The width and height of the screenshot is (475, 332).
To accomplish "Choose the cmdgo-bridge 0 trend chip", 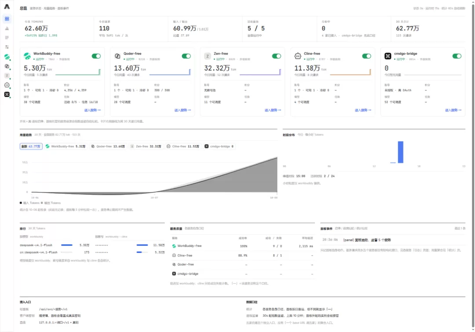I will pos(219,146).
